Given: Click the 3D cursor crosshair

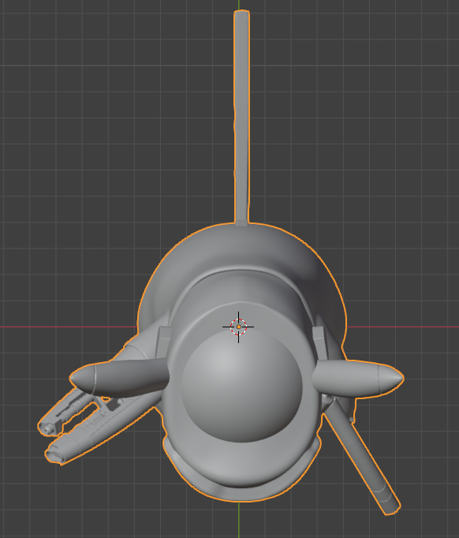Looking at the screenshot, I should coord(238,327).
